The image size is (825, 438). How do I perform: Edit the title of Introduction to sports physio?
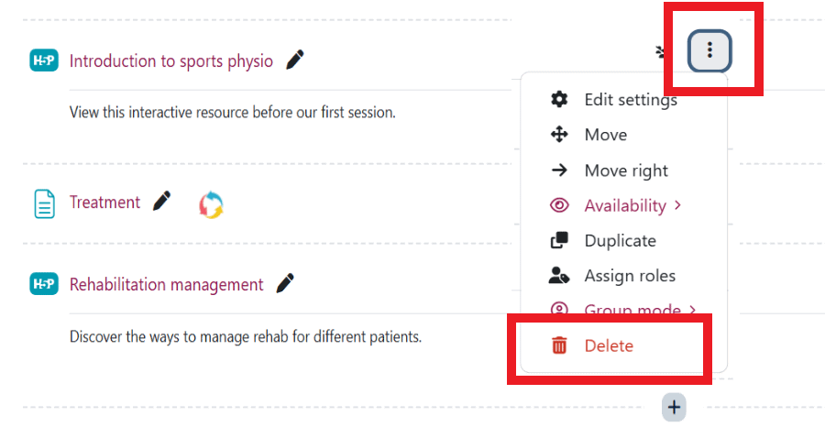(294, 60)
